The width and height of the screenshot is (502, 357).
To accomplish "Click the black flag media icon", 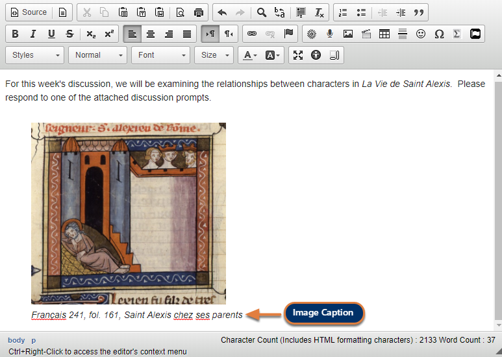I will [475, 34].
